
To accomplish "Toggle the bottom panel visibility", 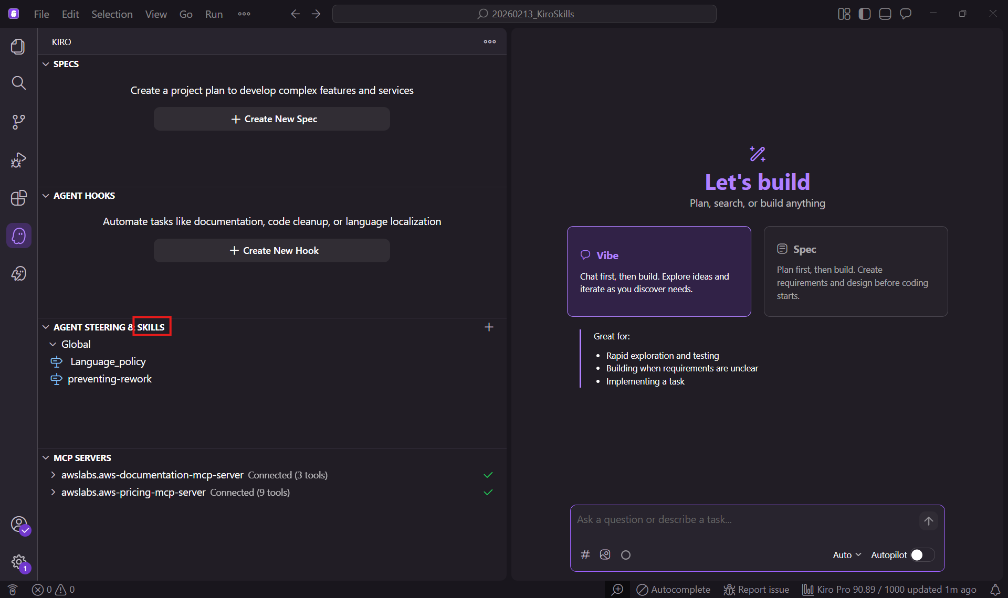I will [x=885, y=14].
